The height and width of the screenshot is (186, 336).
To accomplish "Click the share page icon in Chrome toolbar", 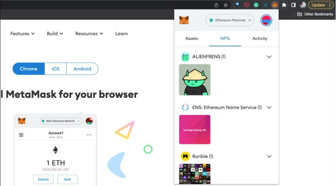I will click(x=216, y=5).
